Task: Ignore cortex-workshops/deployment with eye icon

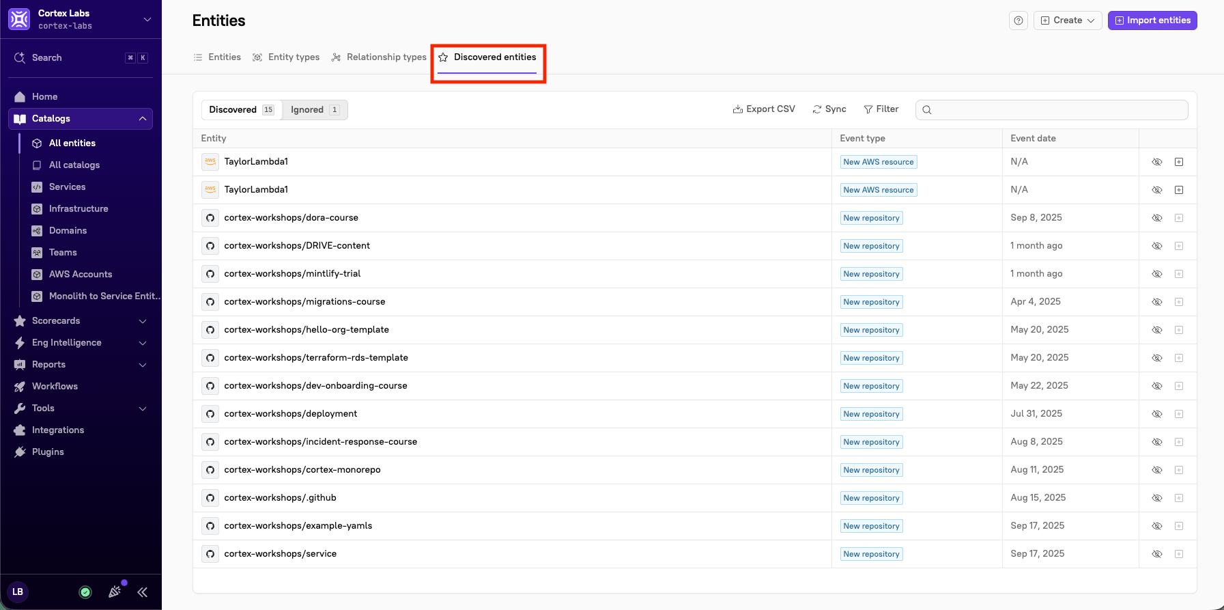Action: [1157, 414]
